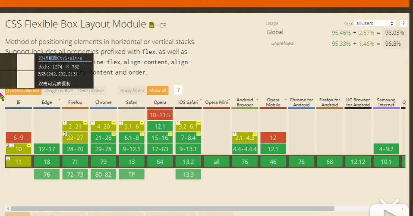Viewport: 413px width, 216px height.
Task: Click the Opera 17-63 cell
Action: pos(160,149)
